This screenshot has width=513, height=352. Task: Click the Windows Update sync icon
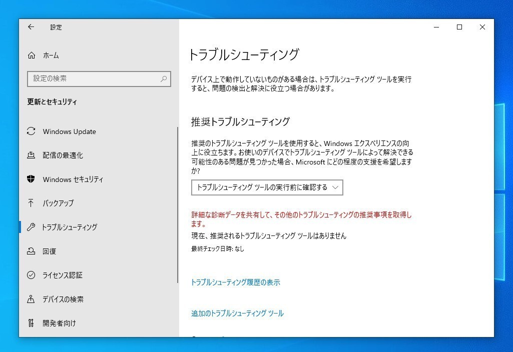[x=31, y=131]
